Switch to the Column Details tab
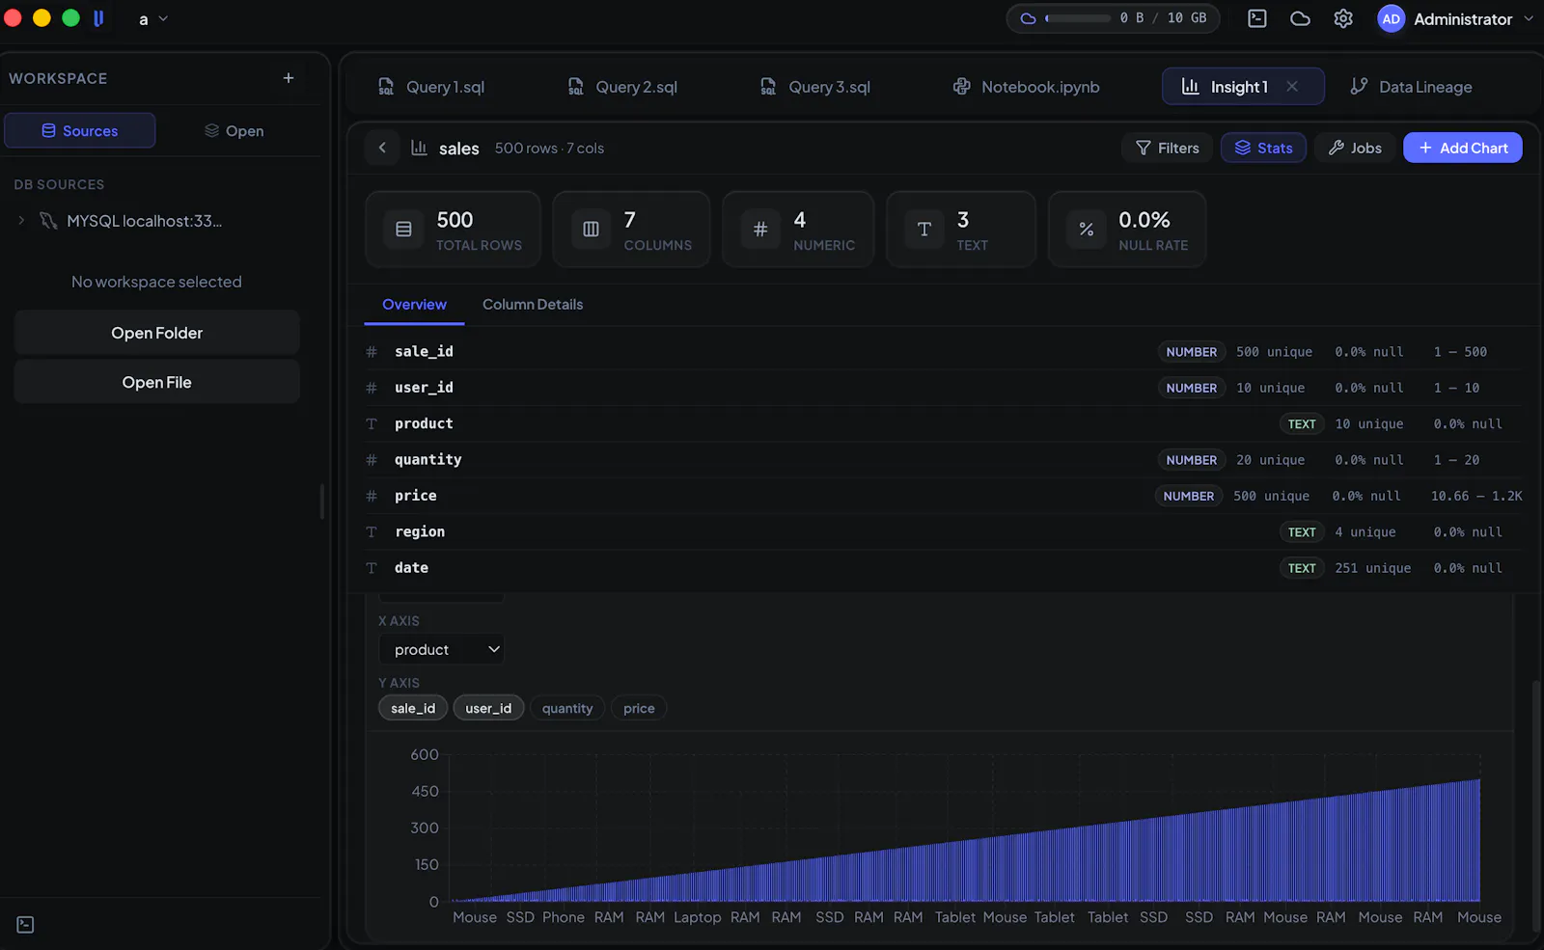The image size is (1544, 950). (533, 305)
